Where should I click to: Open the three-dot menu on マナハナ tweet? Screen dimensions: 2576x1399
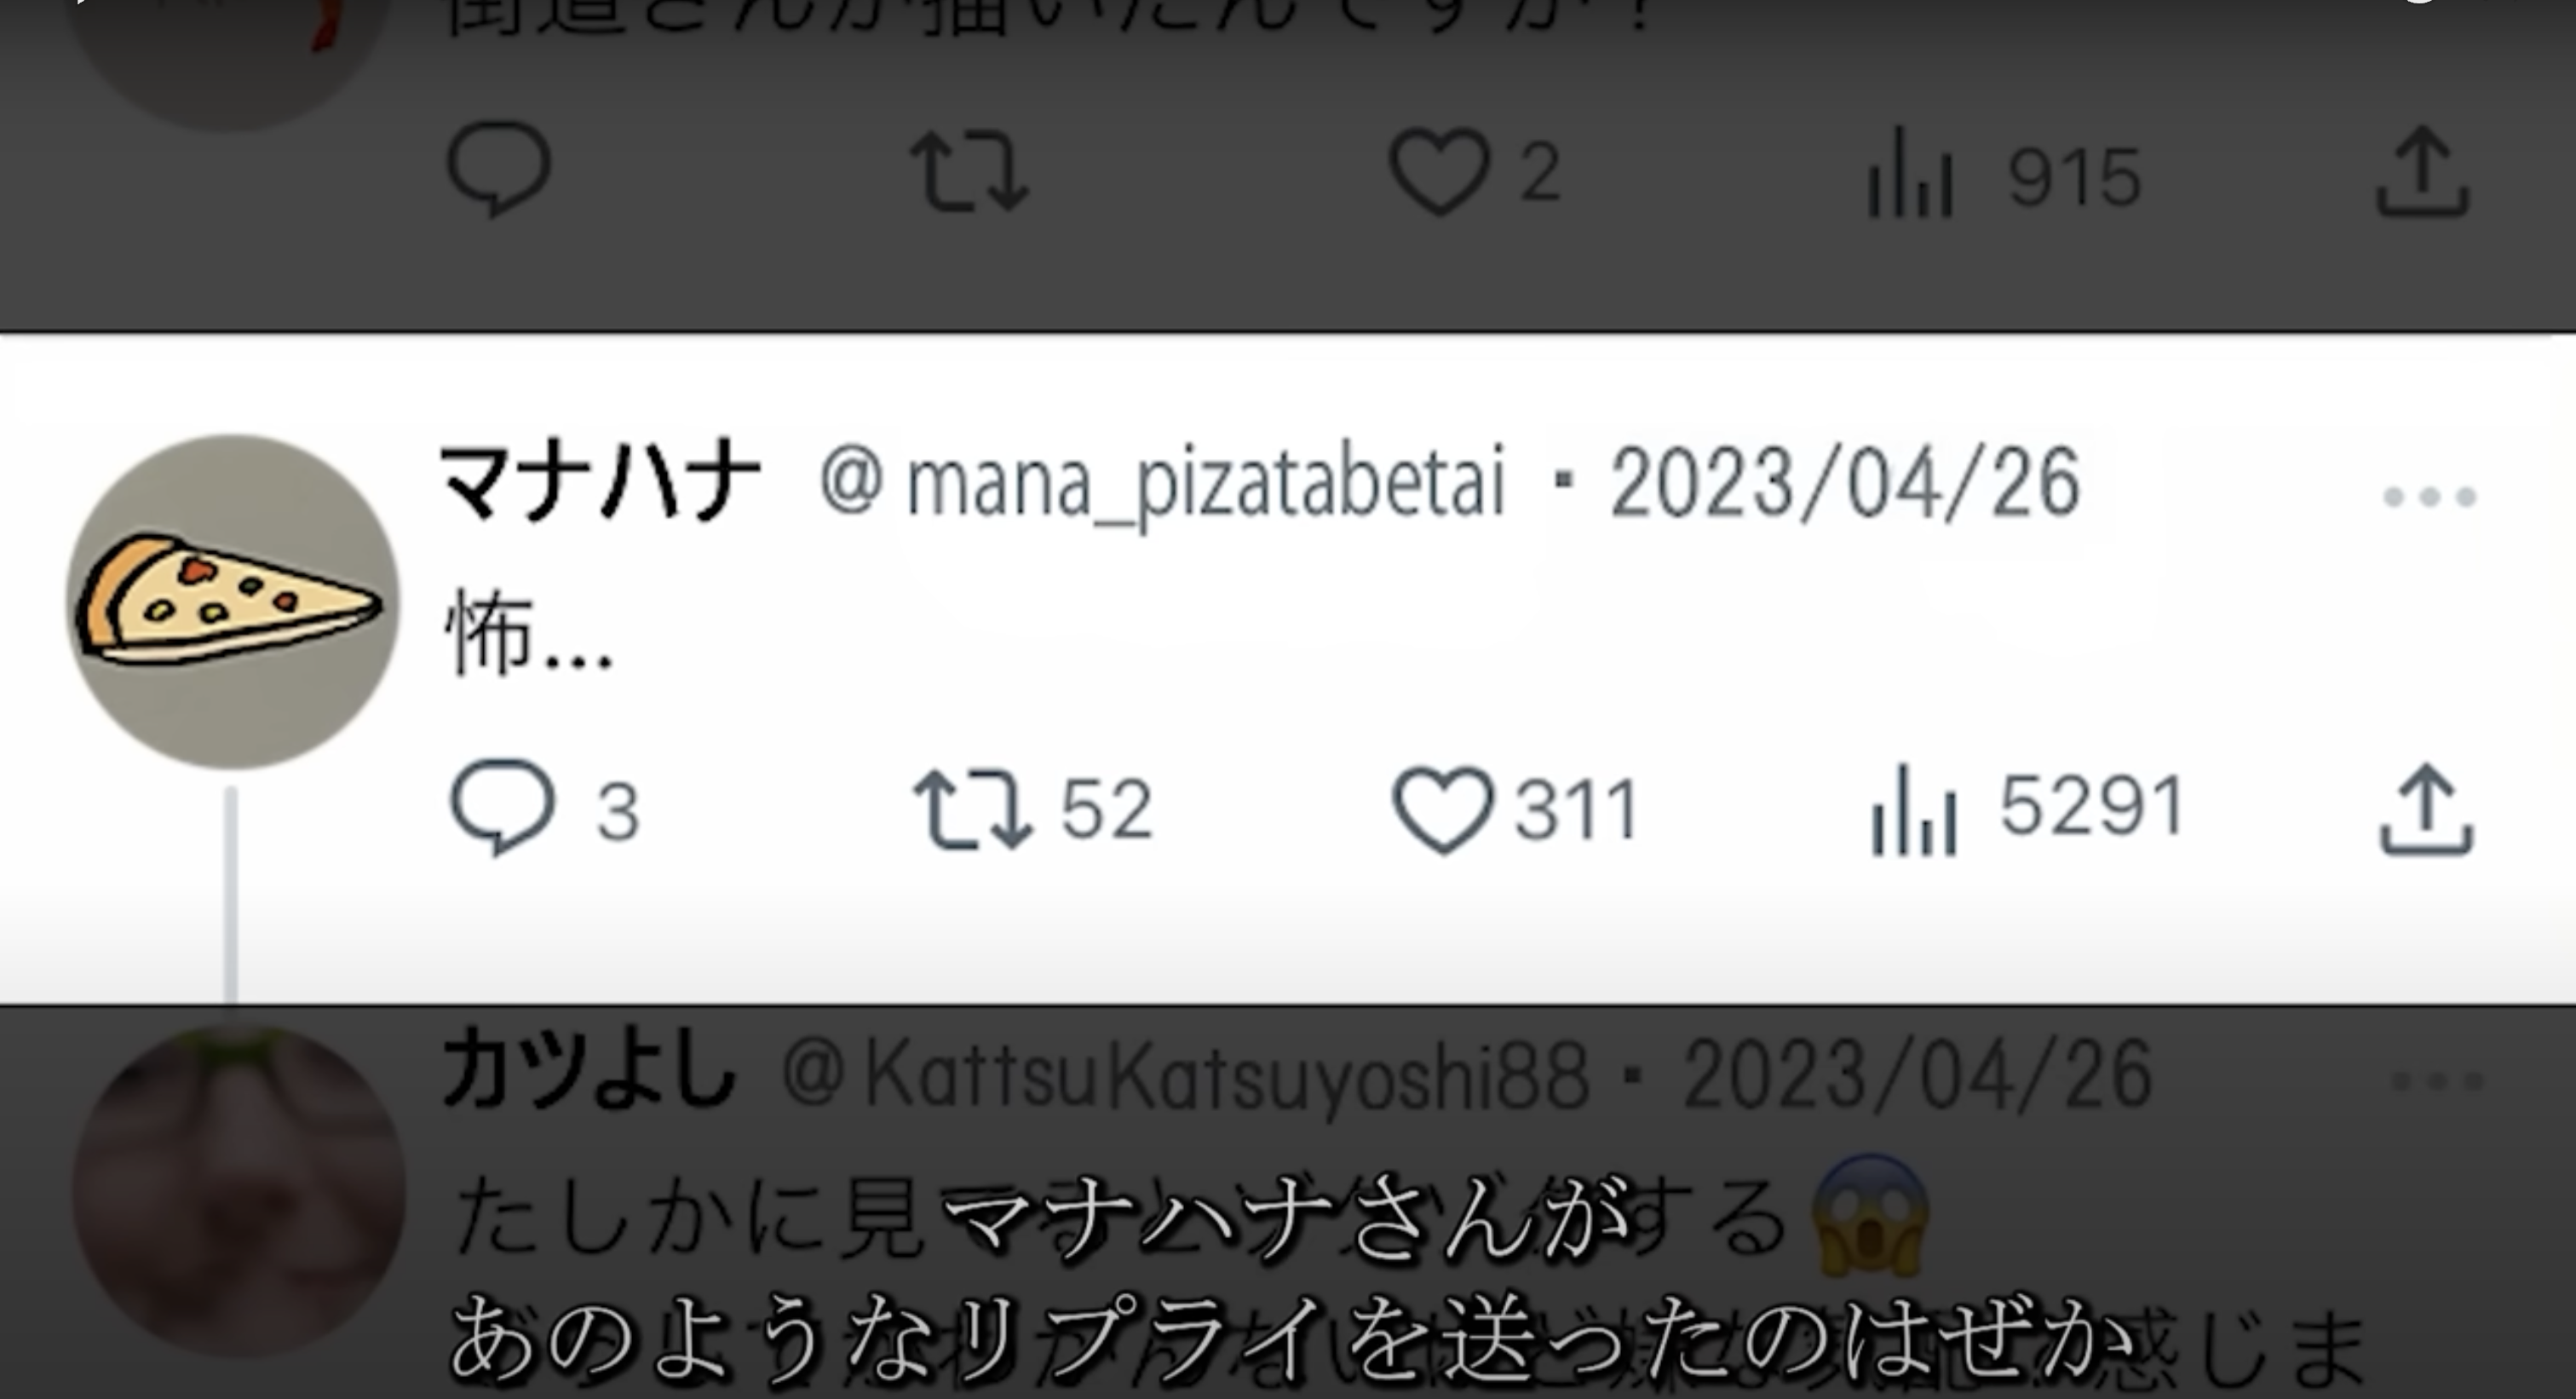coord(2429,496)
